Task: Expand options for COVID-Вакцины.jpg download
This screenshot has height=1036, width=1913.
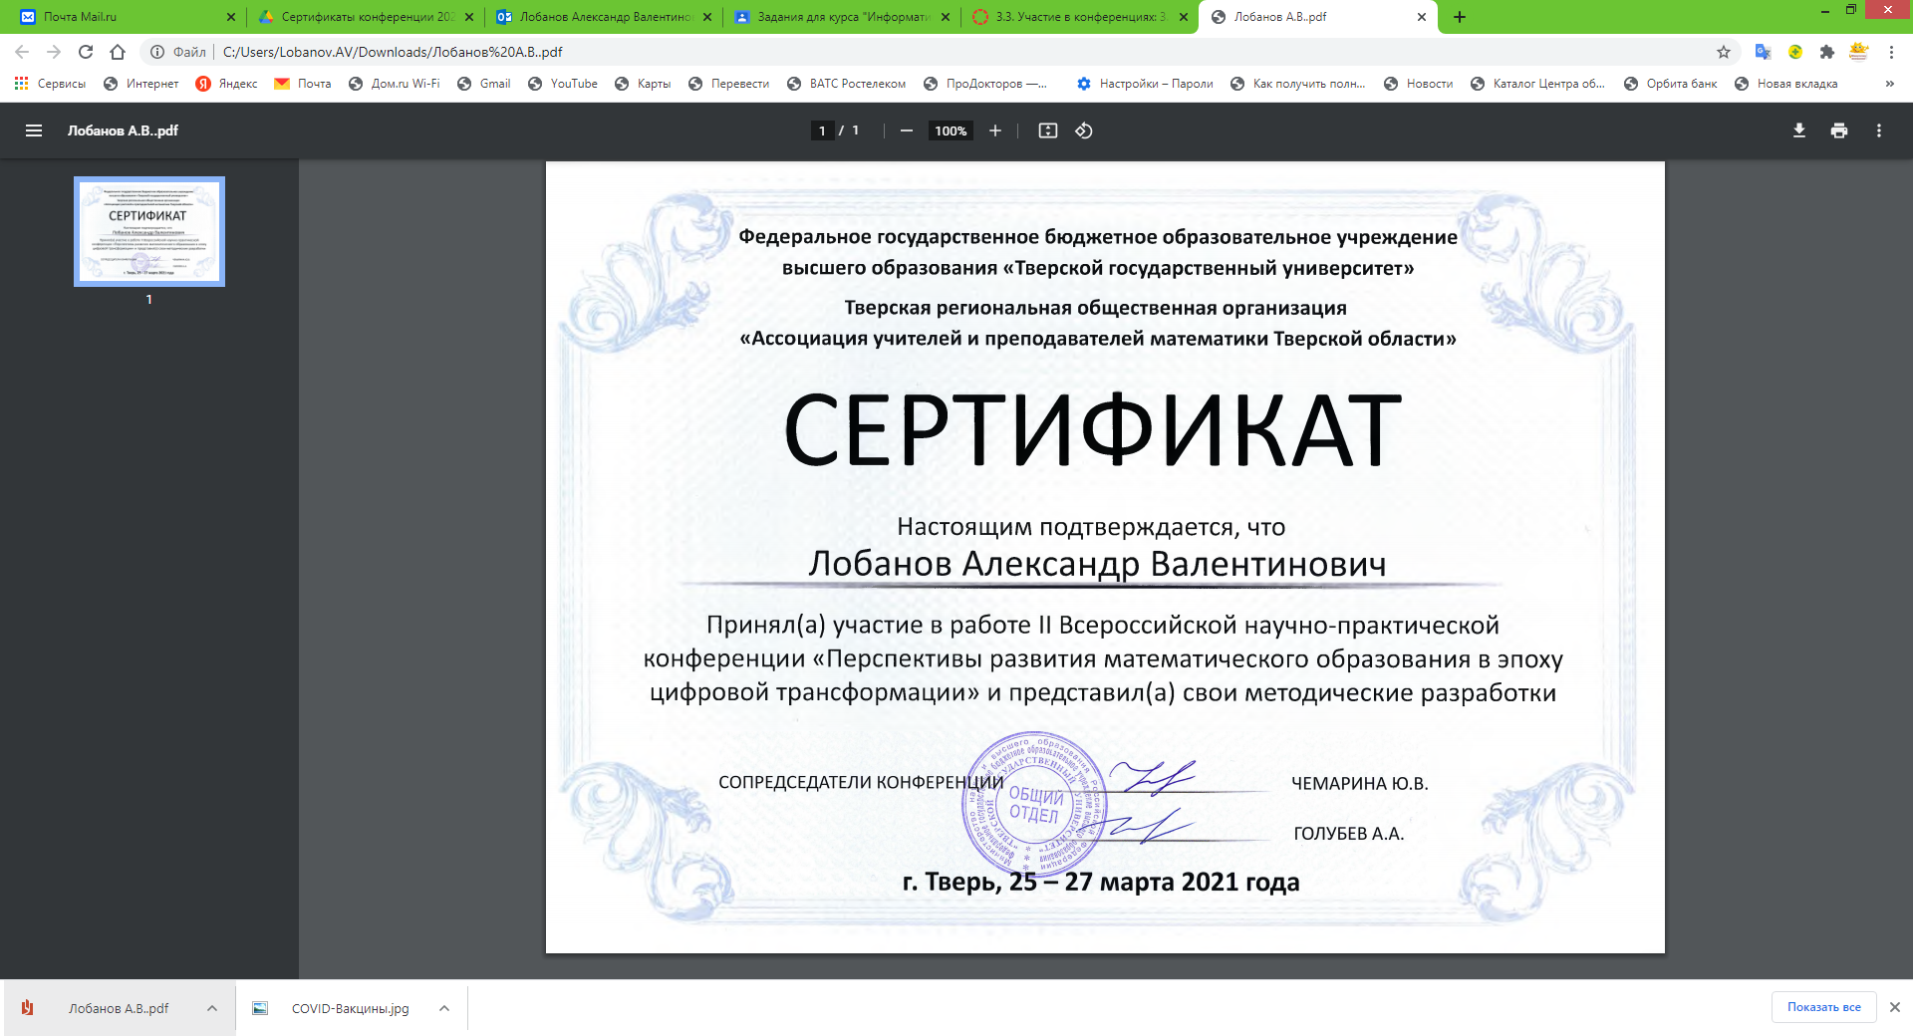Action: click(x=444, y=1008)
